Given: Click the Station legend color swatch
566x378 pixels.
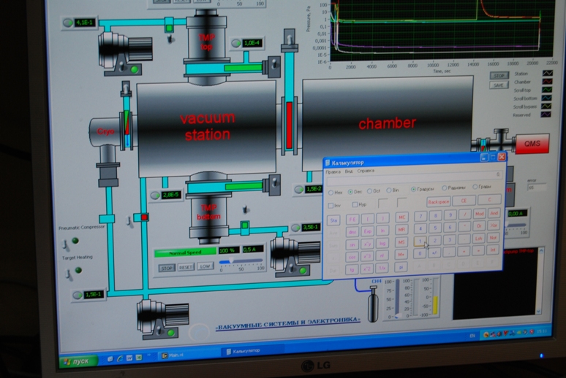Looking at the screenshot, I should (x=547, y=73).
